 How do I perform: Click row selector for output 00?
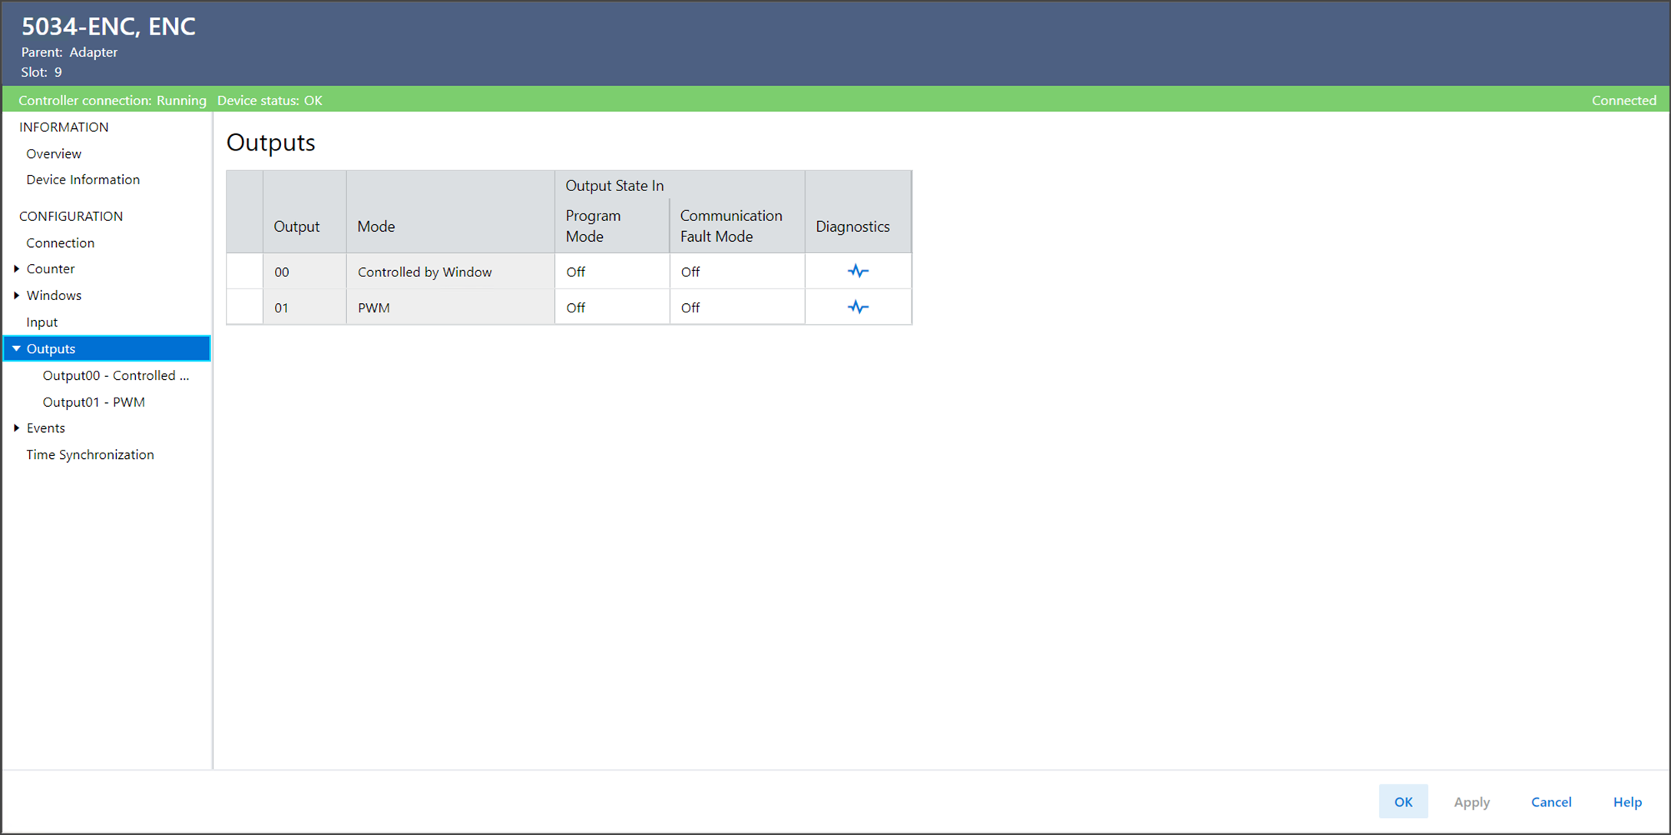pyautogui.click(x=245, y=272)
